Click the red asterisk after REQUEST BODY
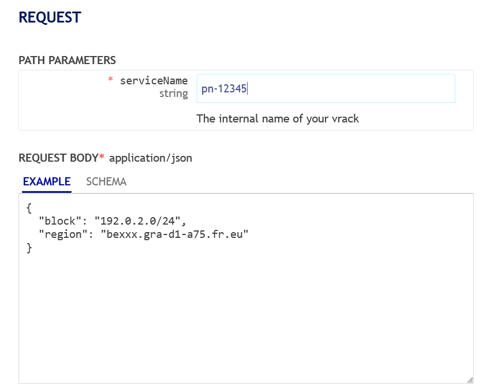The width and height of the screenshot is (490, 384). [102, 157]
